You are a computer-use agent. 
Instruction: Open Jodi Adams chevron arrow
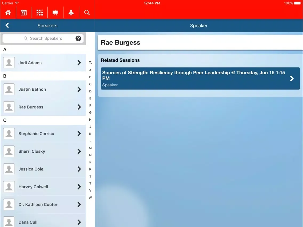(x=79, y=63)
